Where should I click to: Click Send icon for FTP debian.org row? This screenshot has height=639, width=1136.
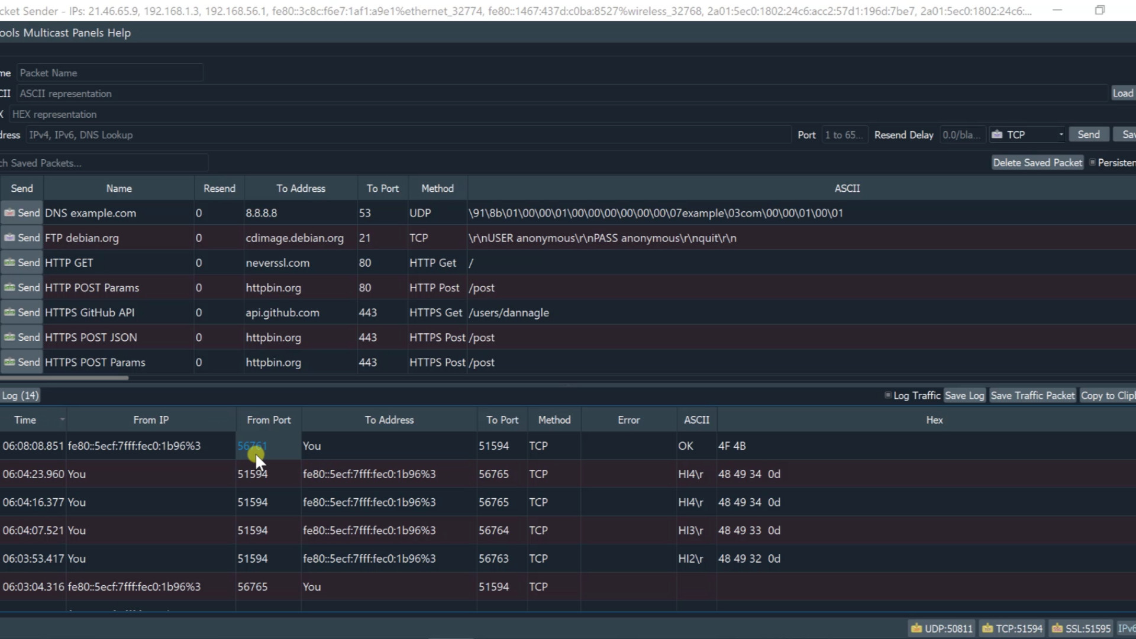click(10, 238)
